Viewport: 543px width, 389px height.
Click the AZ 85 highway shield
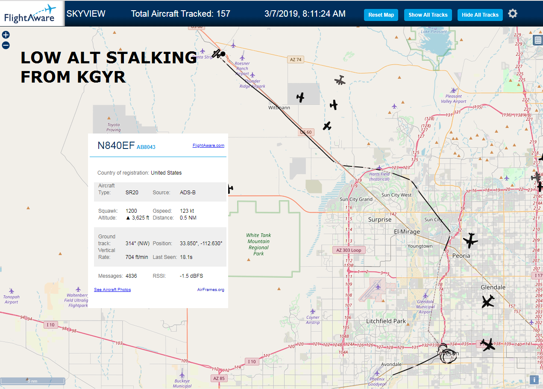click(219, 378)
